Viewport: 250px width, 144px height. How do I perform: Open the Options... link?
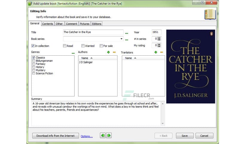(87, 136)
